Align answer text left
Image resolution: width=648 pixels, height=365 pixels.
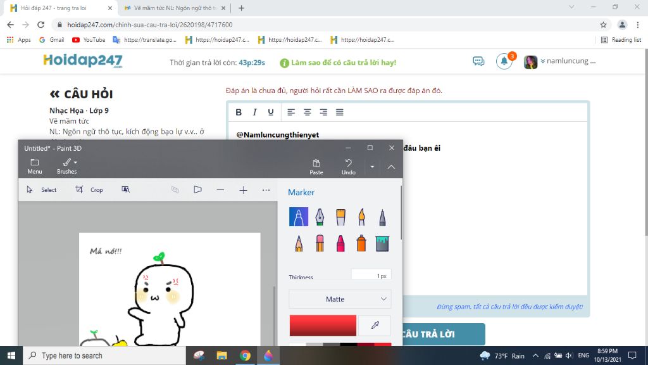pyautogui.click(x=291, y=112)
